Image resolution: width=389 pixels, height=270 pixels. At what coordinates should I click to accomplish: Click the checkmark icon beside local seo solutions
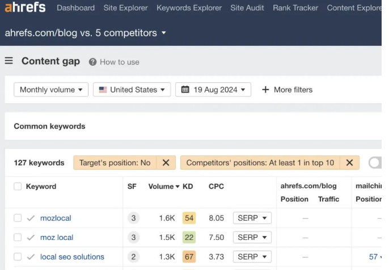pyautogui.click(x=31, y=257)
